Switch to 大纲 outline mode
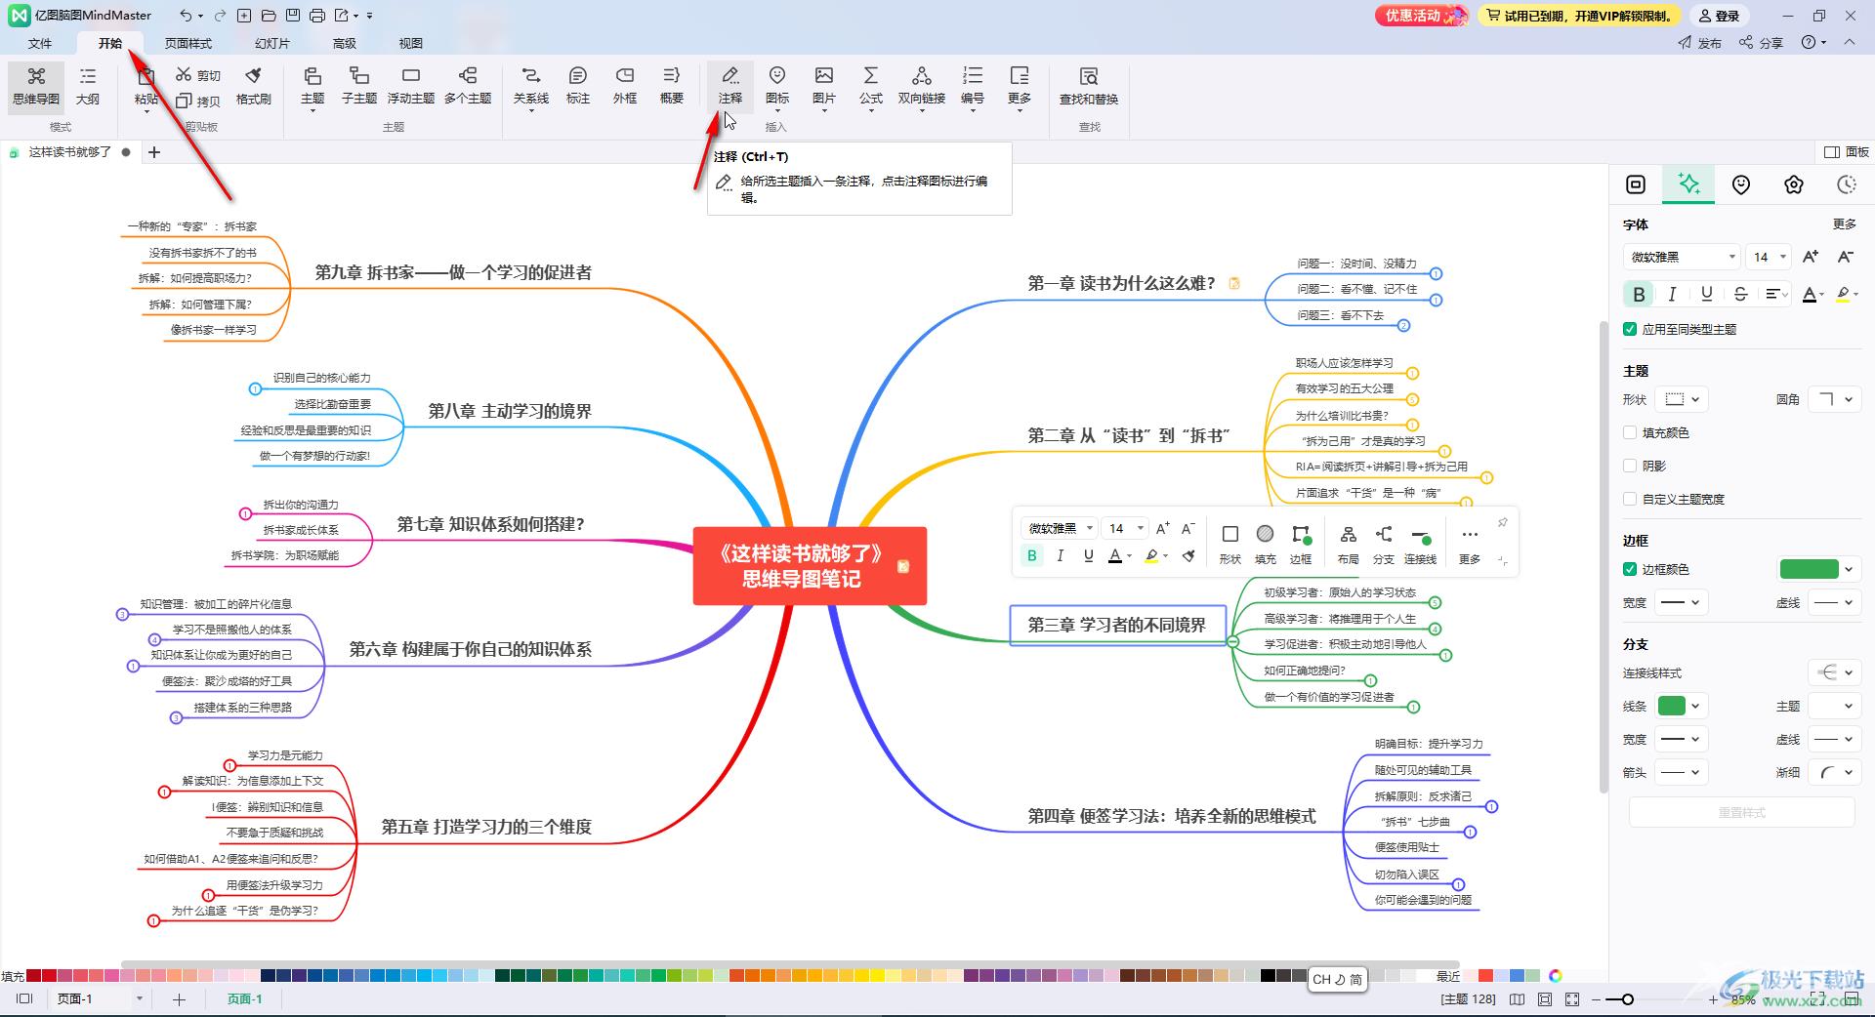This screenshot has width=1875, height=1017. [x=88, y=86]
